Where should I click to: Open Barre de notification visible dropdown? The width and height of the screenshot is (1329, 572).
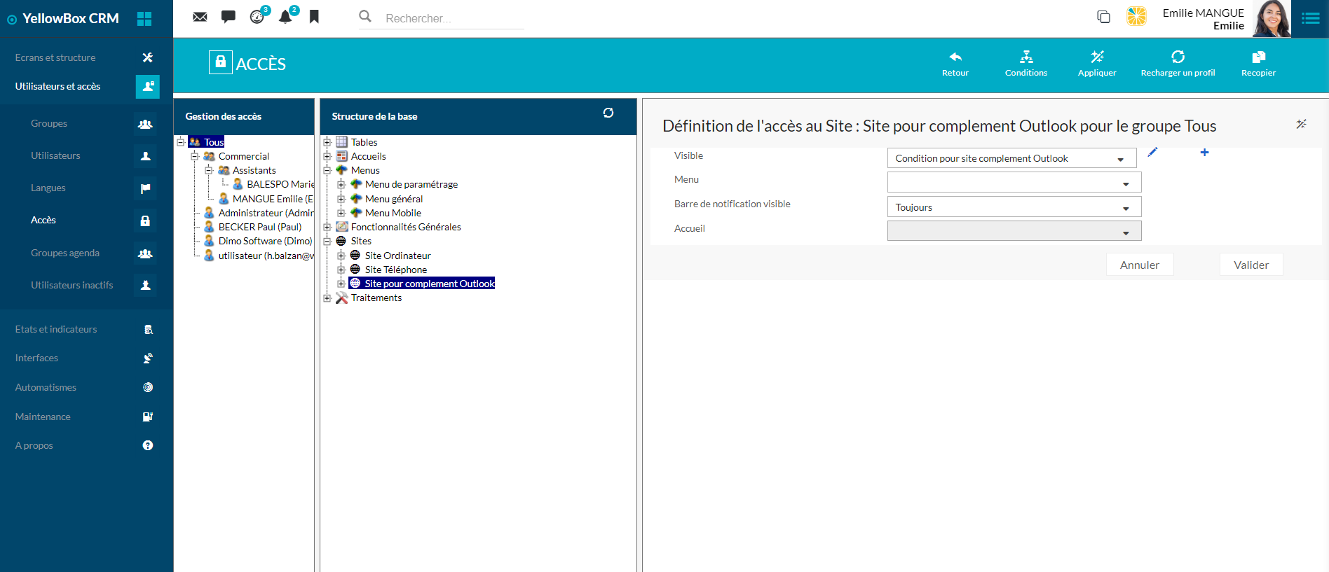pyautogui.click(x=1014, y=207)
